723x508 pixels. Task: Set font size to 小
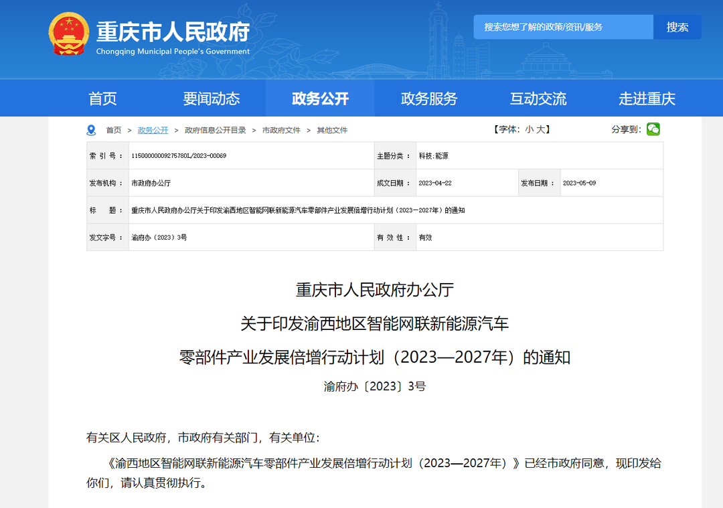pos(529,130)
